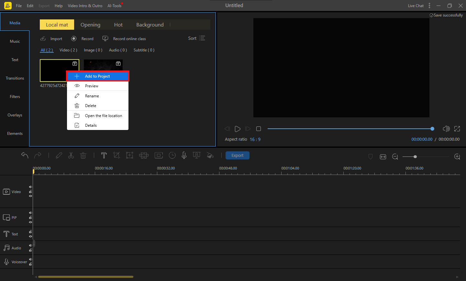This screenshot has width=466, height=281.
Task: Click the Stop square button
Action: pyautogui.click(x=259, y=129)
